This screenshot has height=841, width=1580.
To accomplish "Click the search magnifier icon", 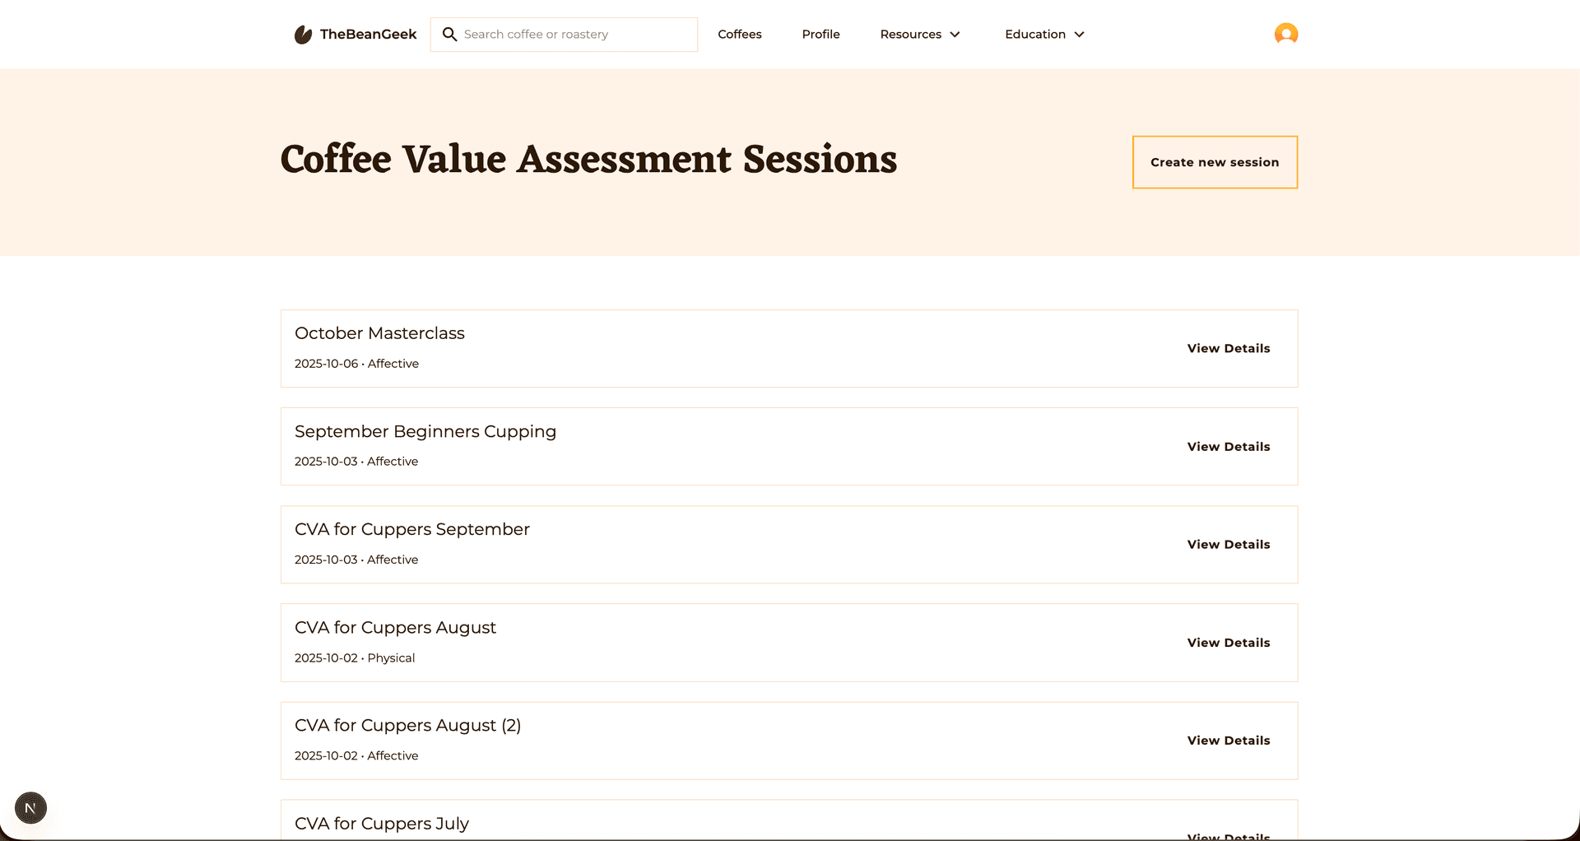I will (449, 34).
